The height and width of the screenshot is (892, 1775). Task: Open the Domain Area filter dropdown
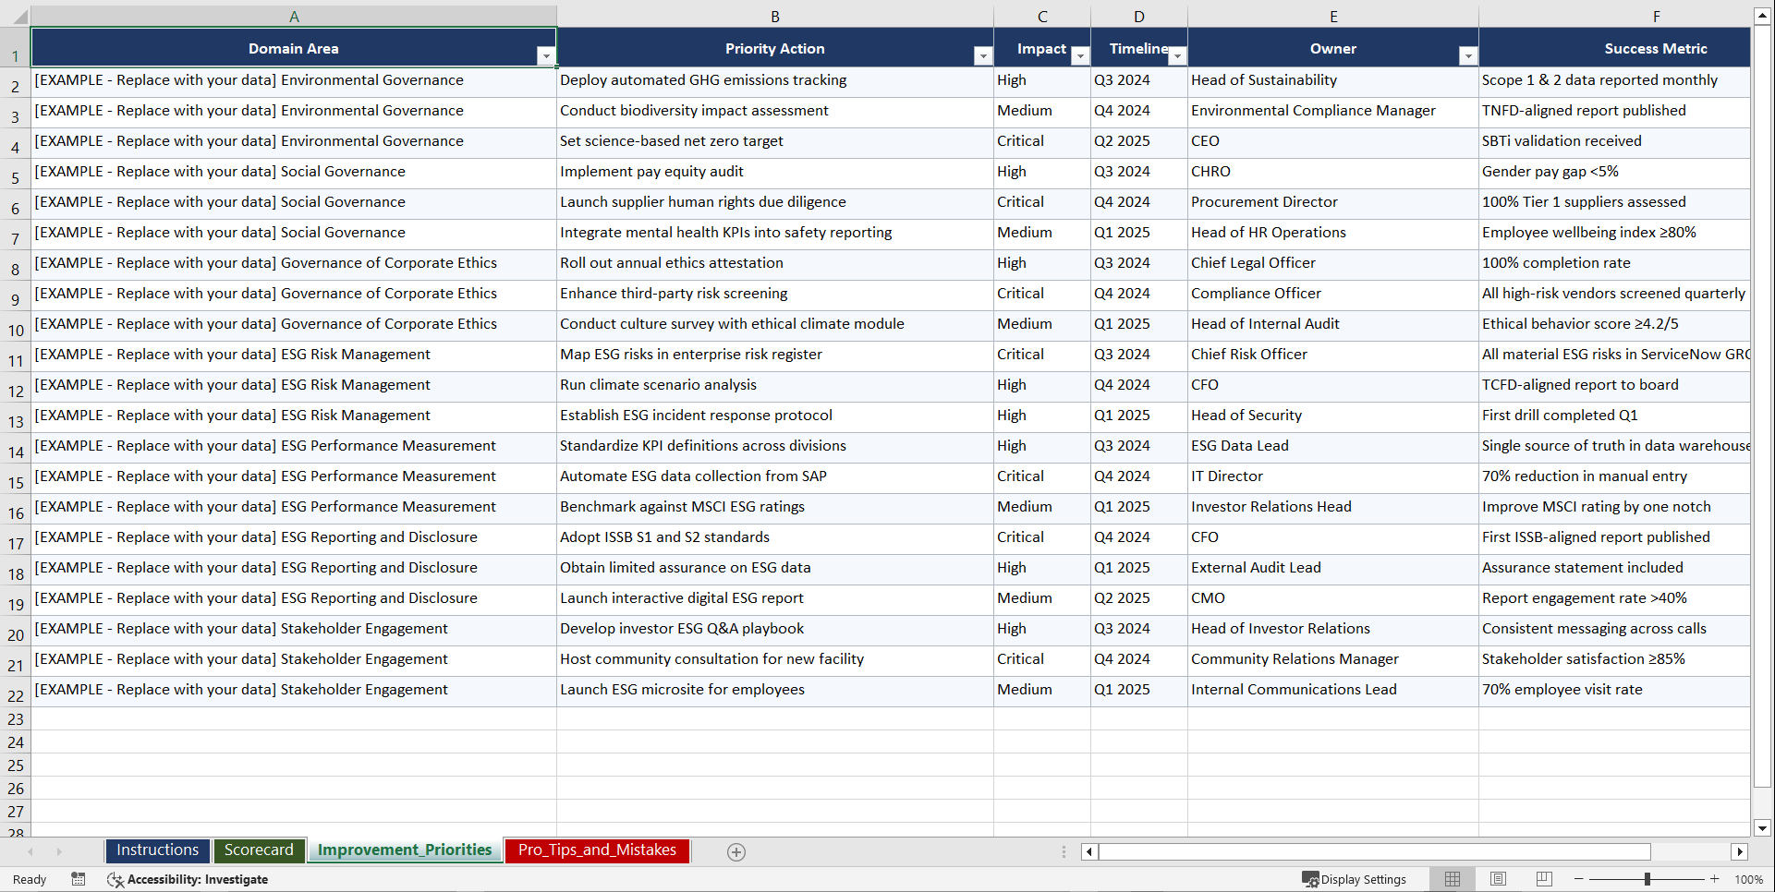546,56
